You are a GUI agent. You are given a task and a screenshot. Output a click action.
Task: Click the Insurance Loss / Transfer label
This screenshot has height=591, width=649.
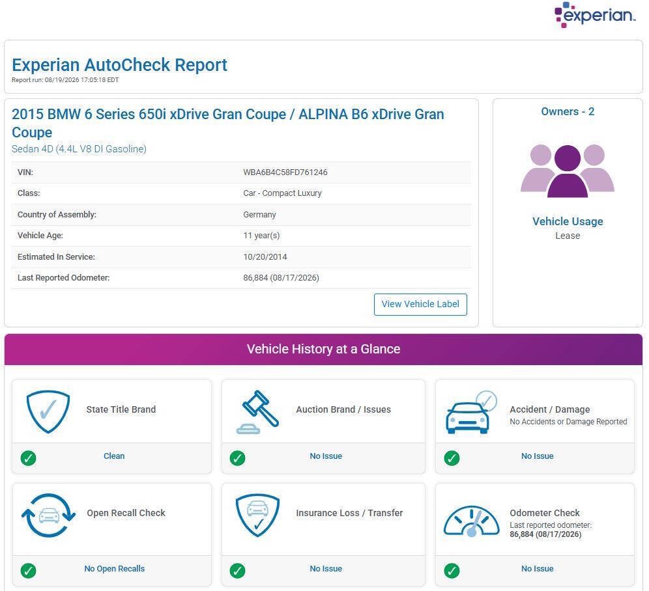349,513
